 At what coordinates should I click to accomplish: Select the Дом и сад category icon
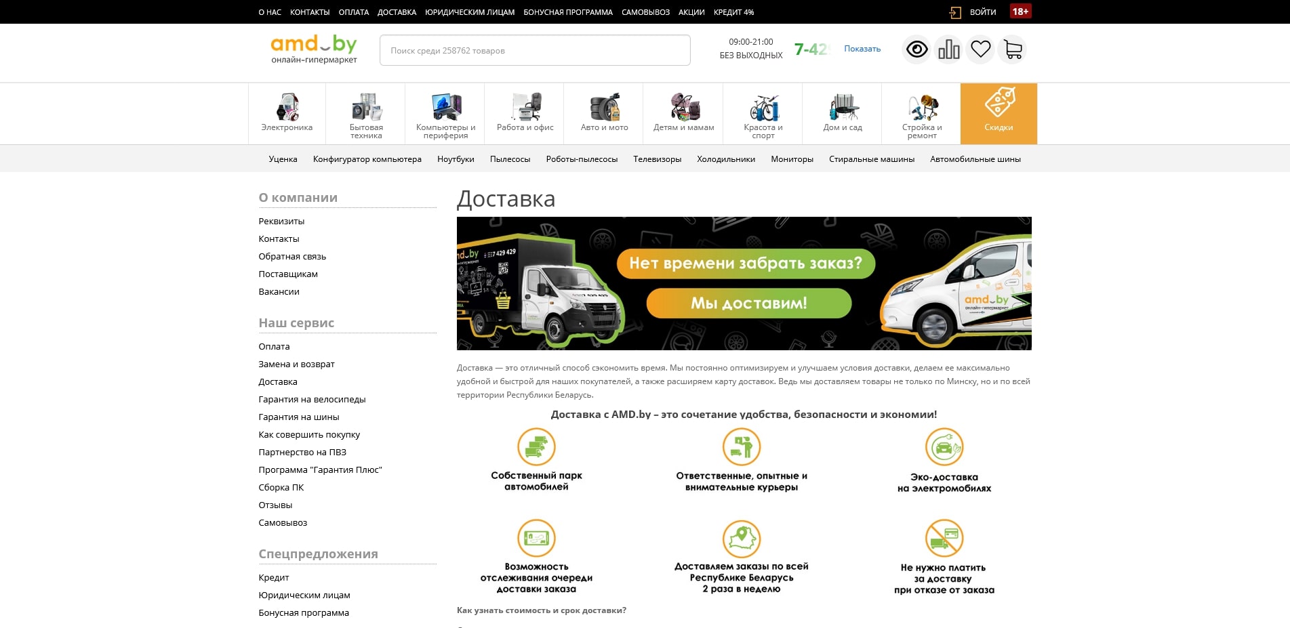pyautogui.click(x=842, y=112)
